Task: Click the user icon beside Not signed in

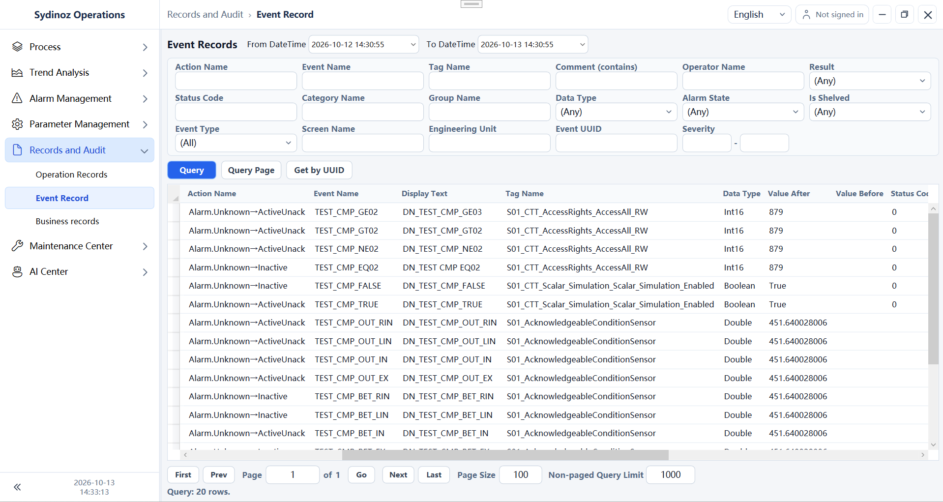Action: tap(806, 15)
